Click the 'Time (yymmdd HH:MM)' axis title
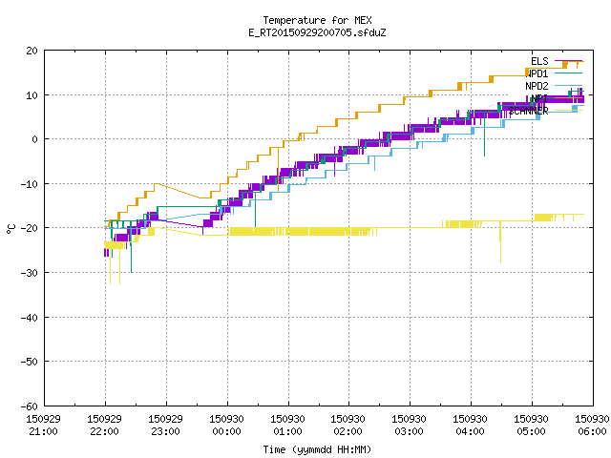This screenshot has width=611, height=458. pos(317,449)
